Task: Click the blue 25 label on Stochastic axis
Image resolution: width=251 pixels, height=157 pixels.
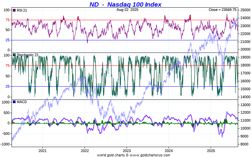Action: [8, 87]
